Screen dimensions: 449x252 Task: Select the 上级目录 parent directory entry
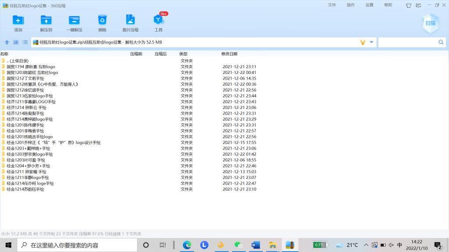point(18,61)
